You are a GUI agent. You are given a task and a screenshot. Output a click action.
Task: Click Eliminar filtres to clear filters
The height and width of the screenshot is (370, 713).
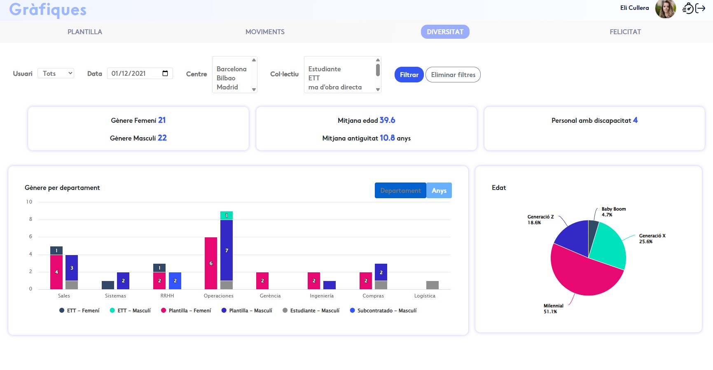[x=453, y=75]
